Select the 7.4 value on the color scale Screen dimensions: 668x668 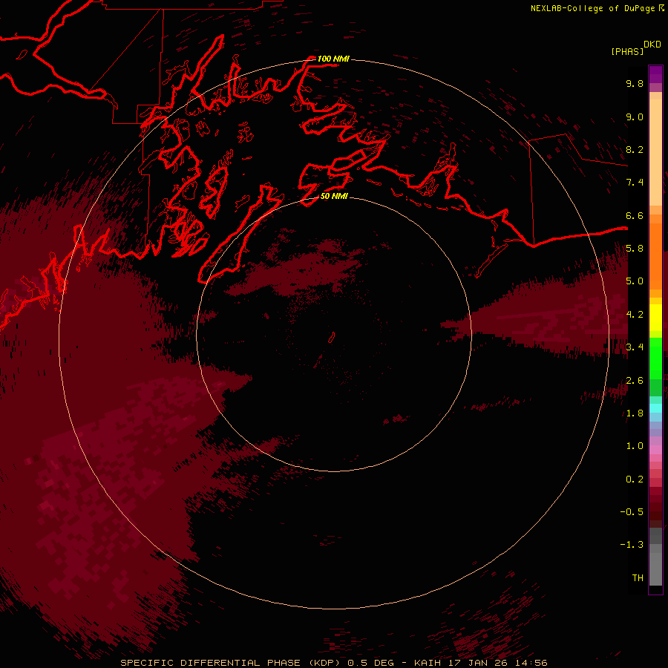(635, 183)
